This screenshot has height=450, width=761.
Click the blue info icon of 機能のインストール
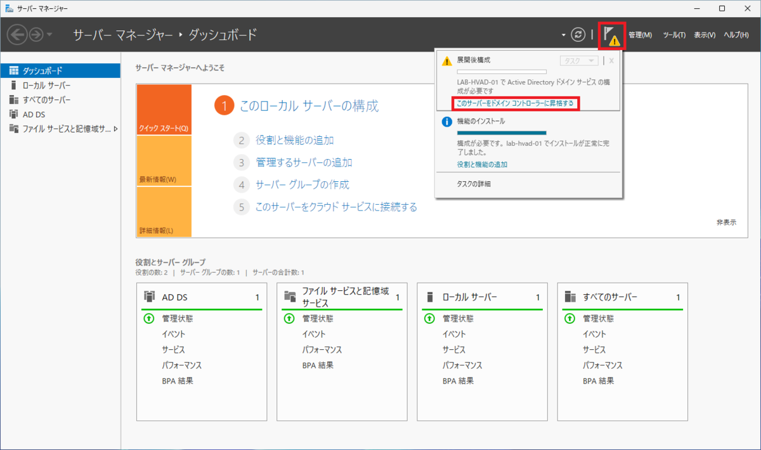tap(446, 122)
